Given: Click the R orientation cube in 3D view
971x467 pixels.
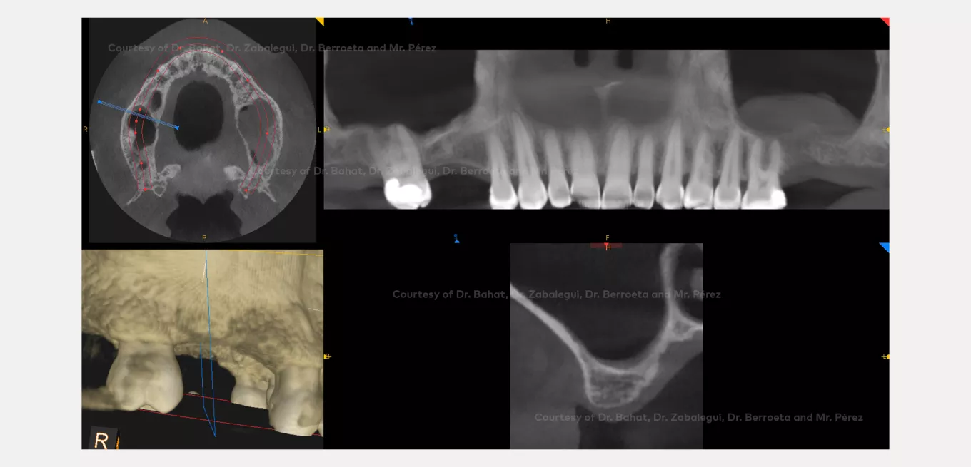Looking at the screenshot, I should coord(103,438).
